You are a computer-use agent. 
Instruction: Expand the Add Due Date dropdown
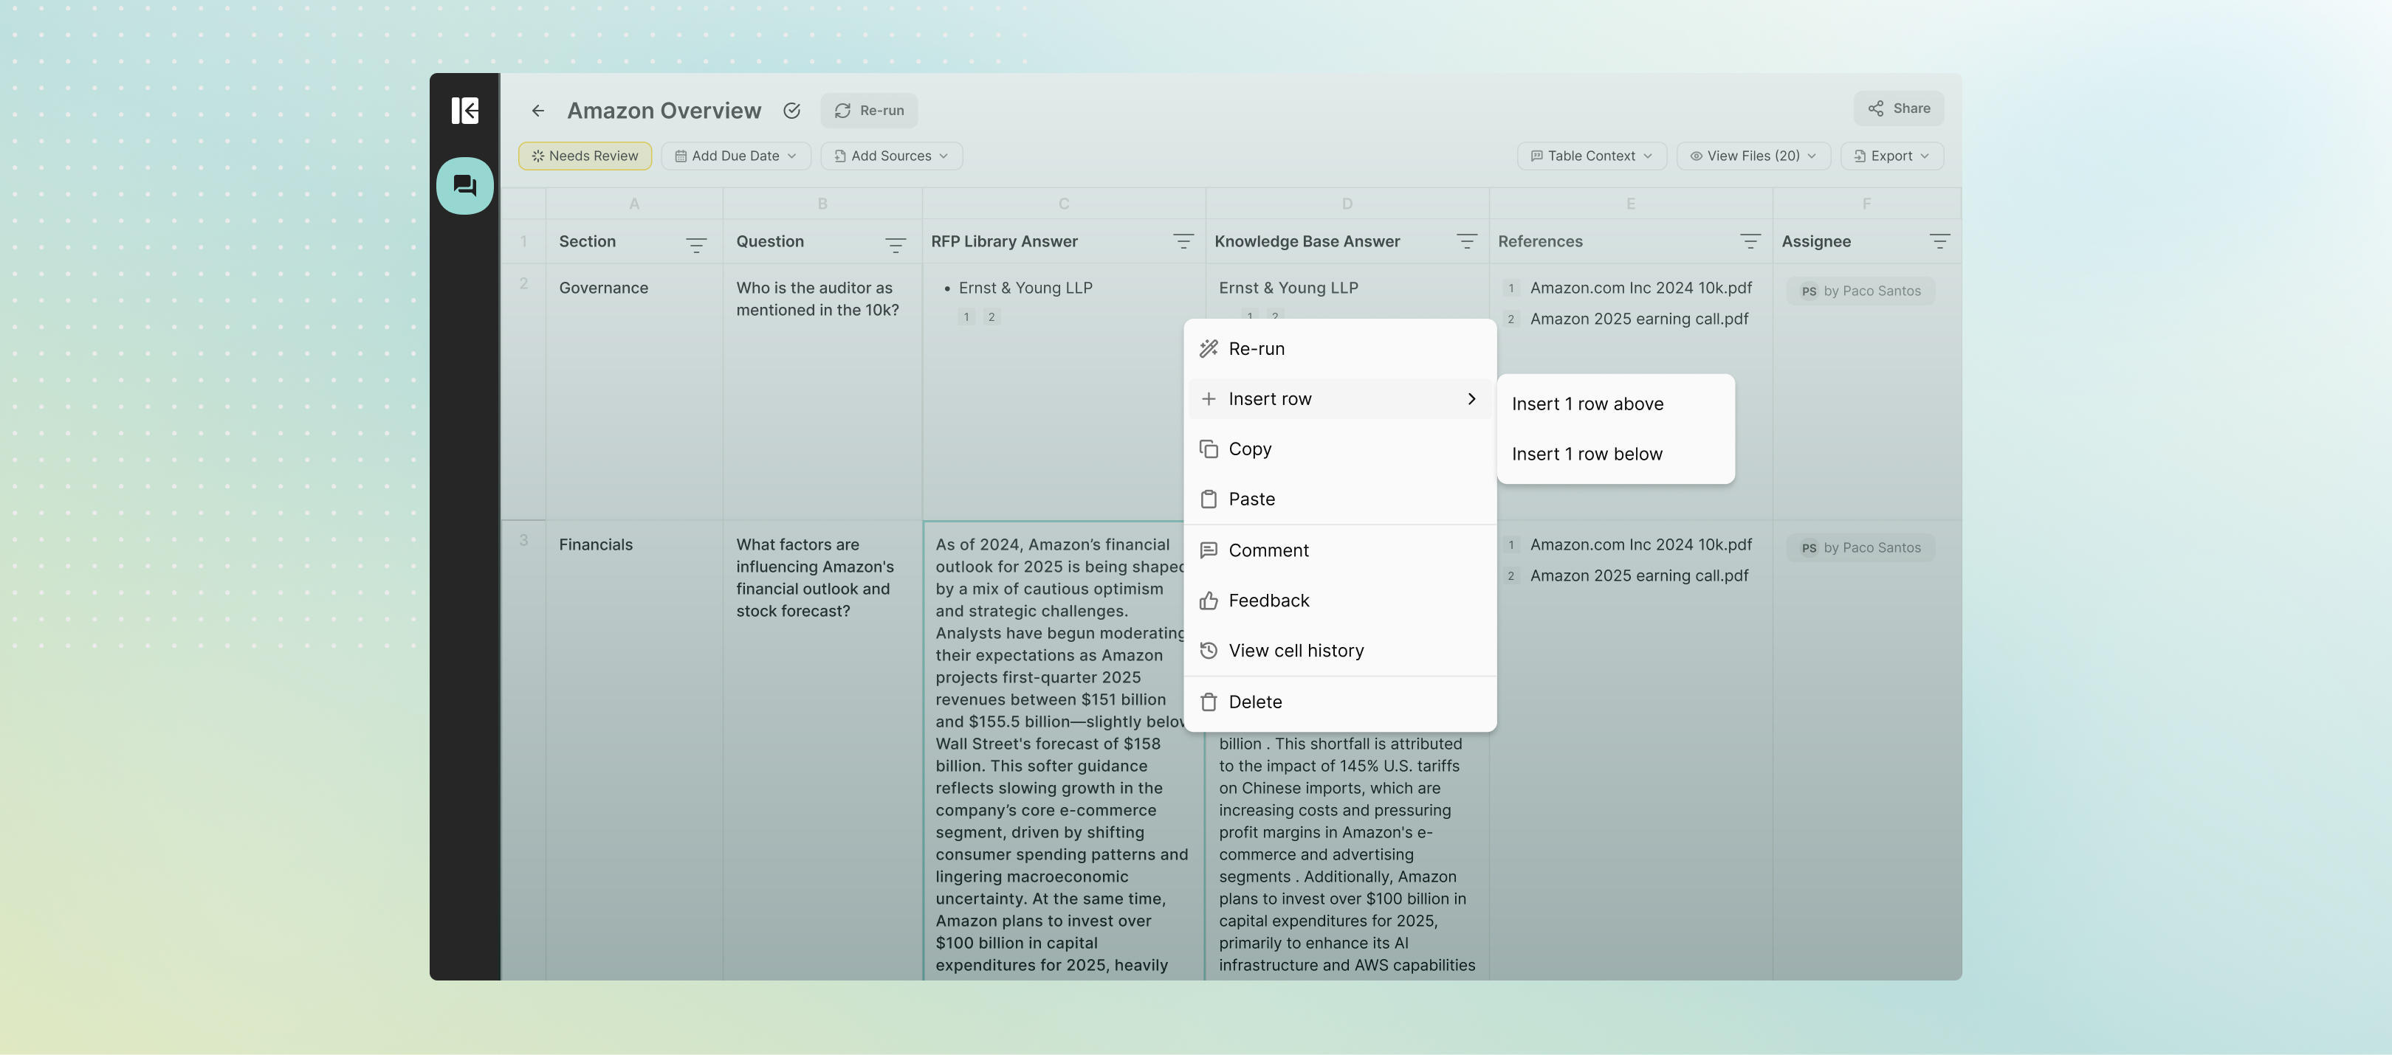tap(735, 156)
